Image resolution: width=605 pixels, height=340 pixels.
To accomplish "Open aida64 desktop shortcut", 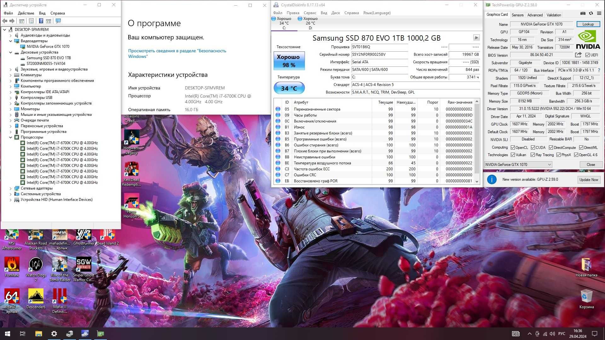I will 12,301.
